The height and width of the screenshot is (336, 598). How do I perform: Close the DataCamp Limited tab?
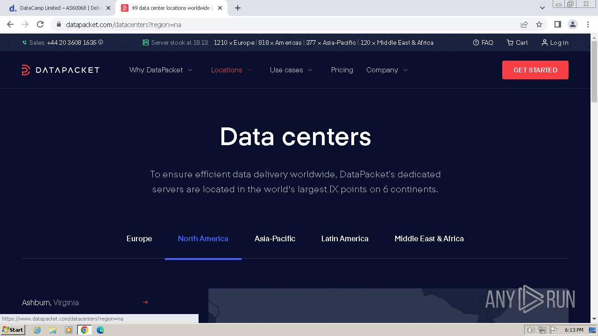point(108,8)
